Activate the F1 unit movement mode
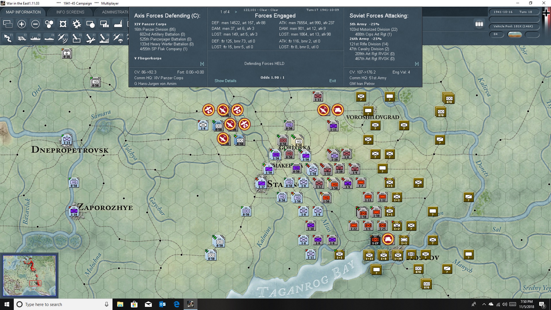 click(8, 38)
